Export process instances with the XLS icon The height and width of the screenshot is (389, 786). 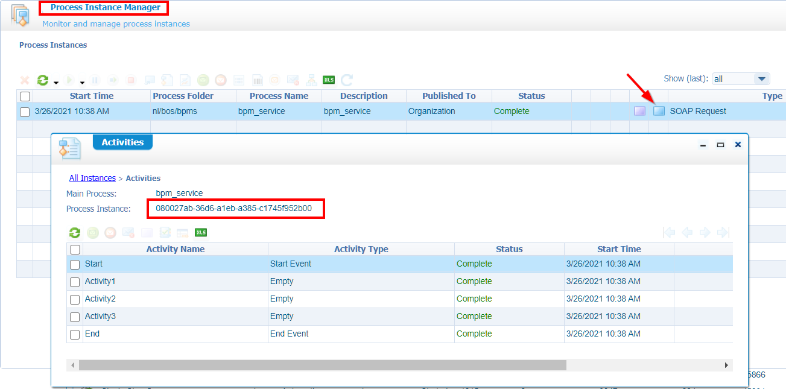(x=329, y=80)
